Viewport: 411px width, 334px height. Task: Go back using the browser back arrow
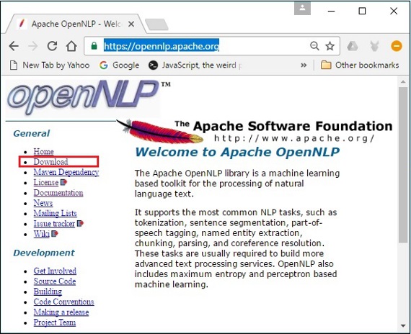tap(14, 46)
